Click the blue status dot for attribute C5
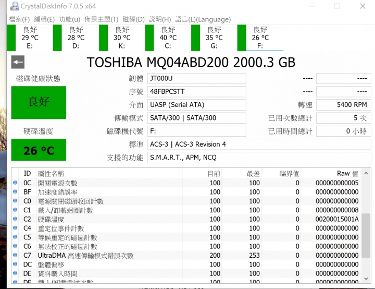 point(15,237)
